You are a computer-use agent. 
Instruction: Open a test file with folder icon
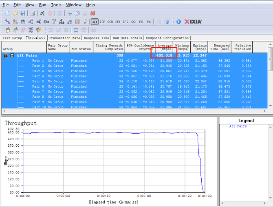(x=15, y=13)
